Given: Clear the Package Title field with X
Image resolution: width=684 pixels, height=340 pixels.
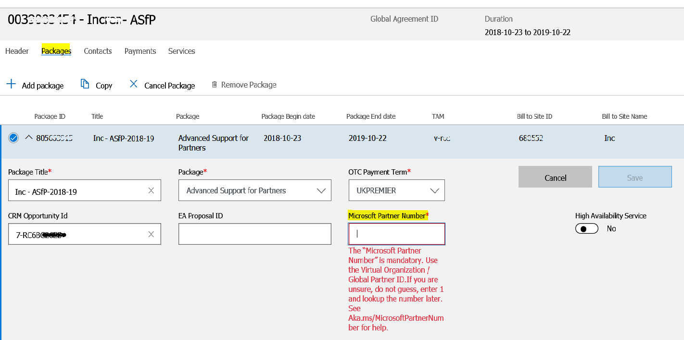Looking at the screenshot, I should coord(151,191).
